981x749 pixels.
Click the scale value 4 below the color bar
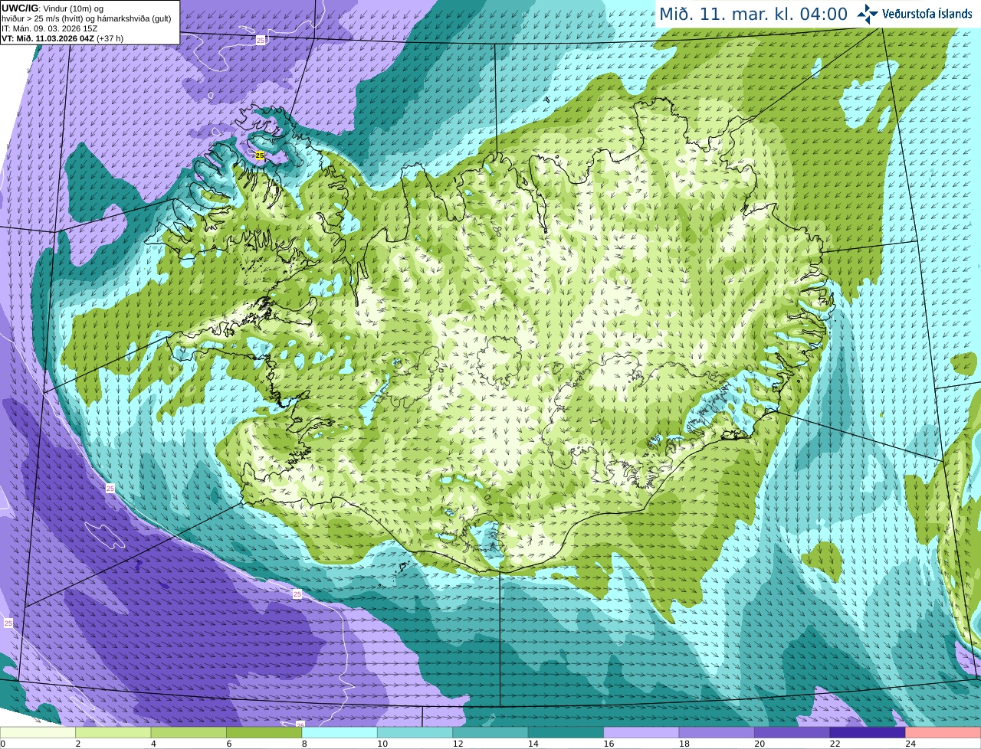pyautogui.click(x=153, y=744)
